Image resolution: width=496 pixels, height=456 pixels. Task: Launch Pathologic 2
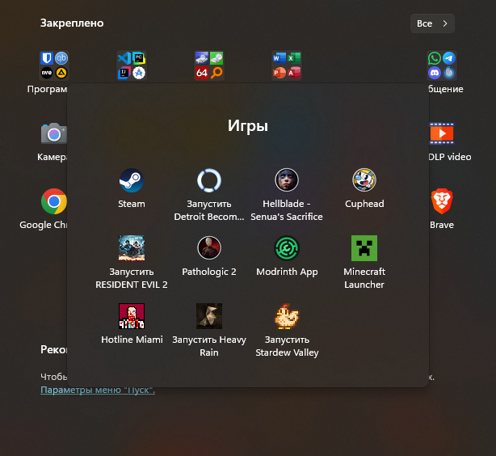coord(208,248)
